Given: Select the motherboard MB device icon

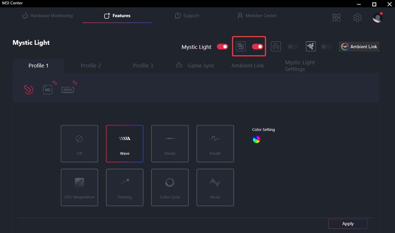Looking at the screenshot, I should tap(48, 90).
